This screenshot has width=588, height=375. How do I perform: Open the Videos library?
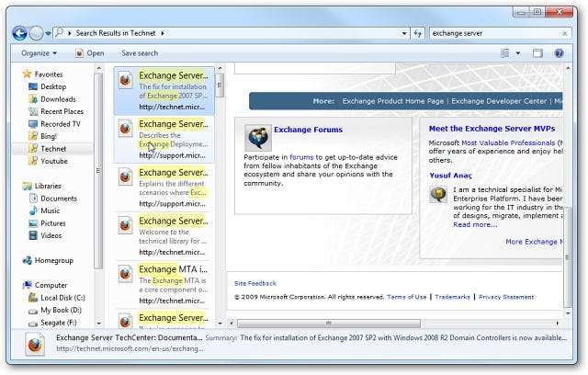51,235
